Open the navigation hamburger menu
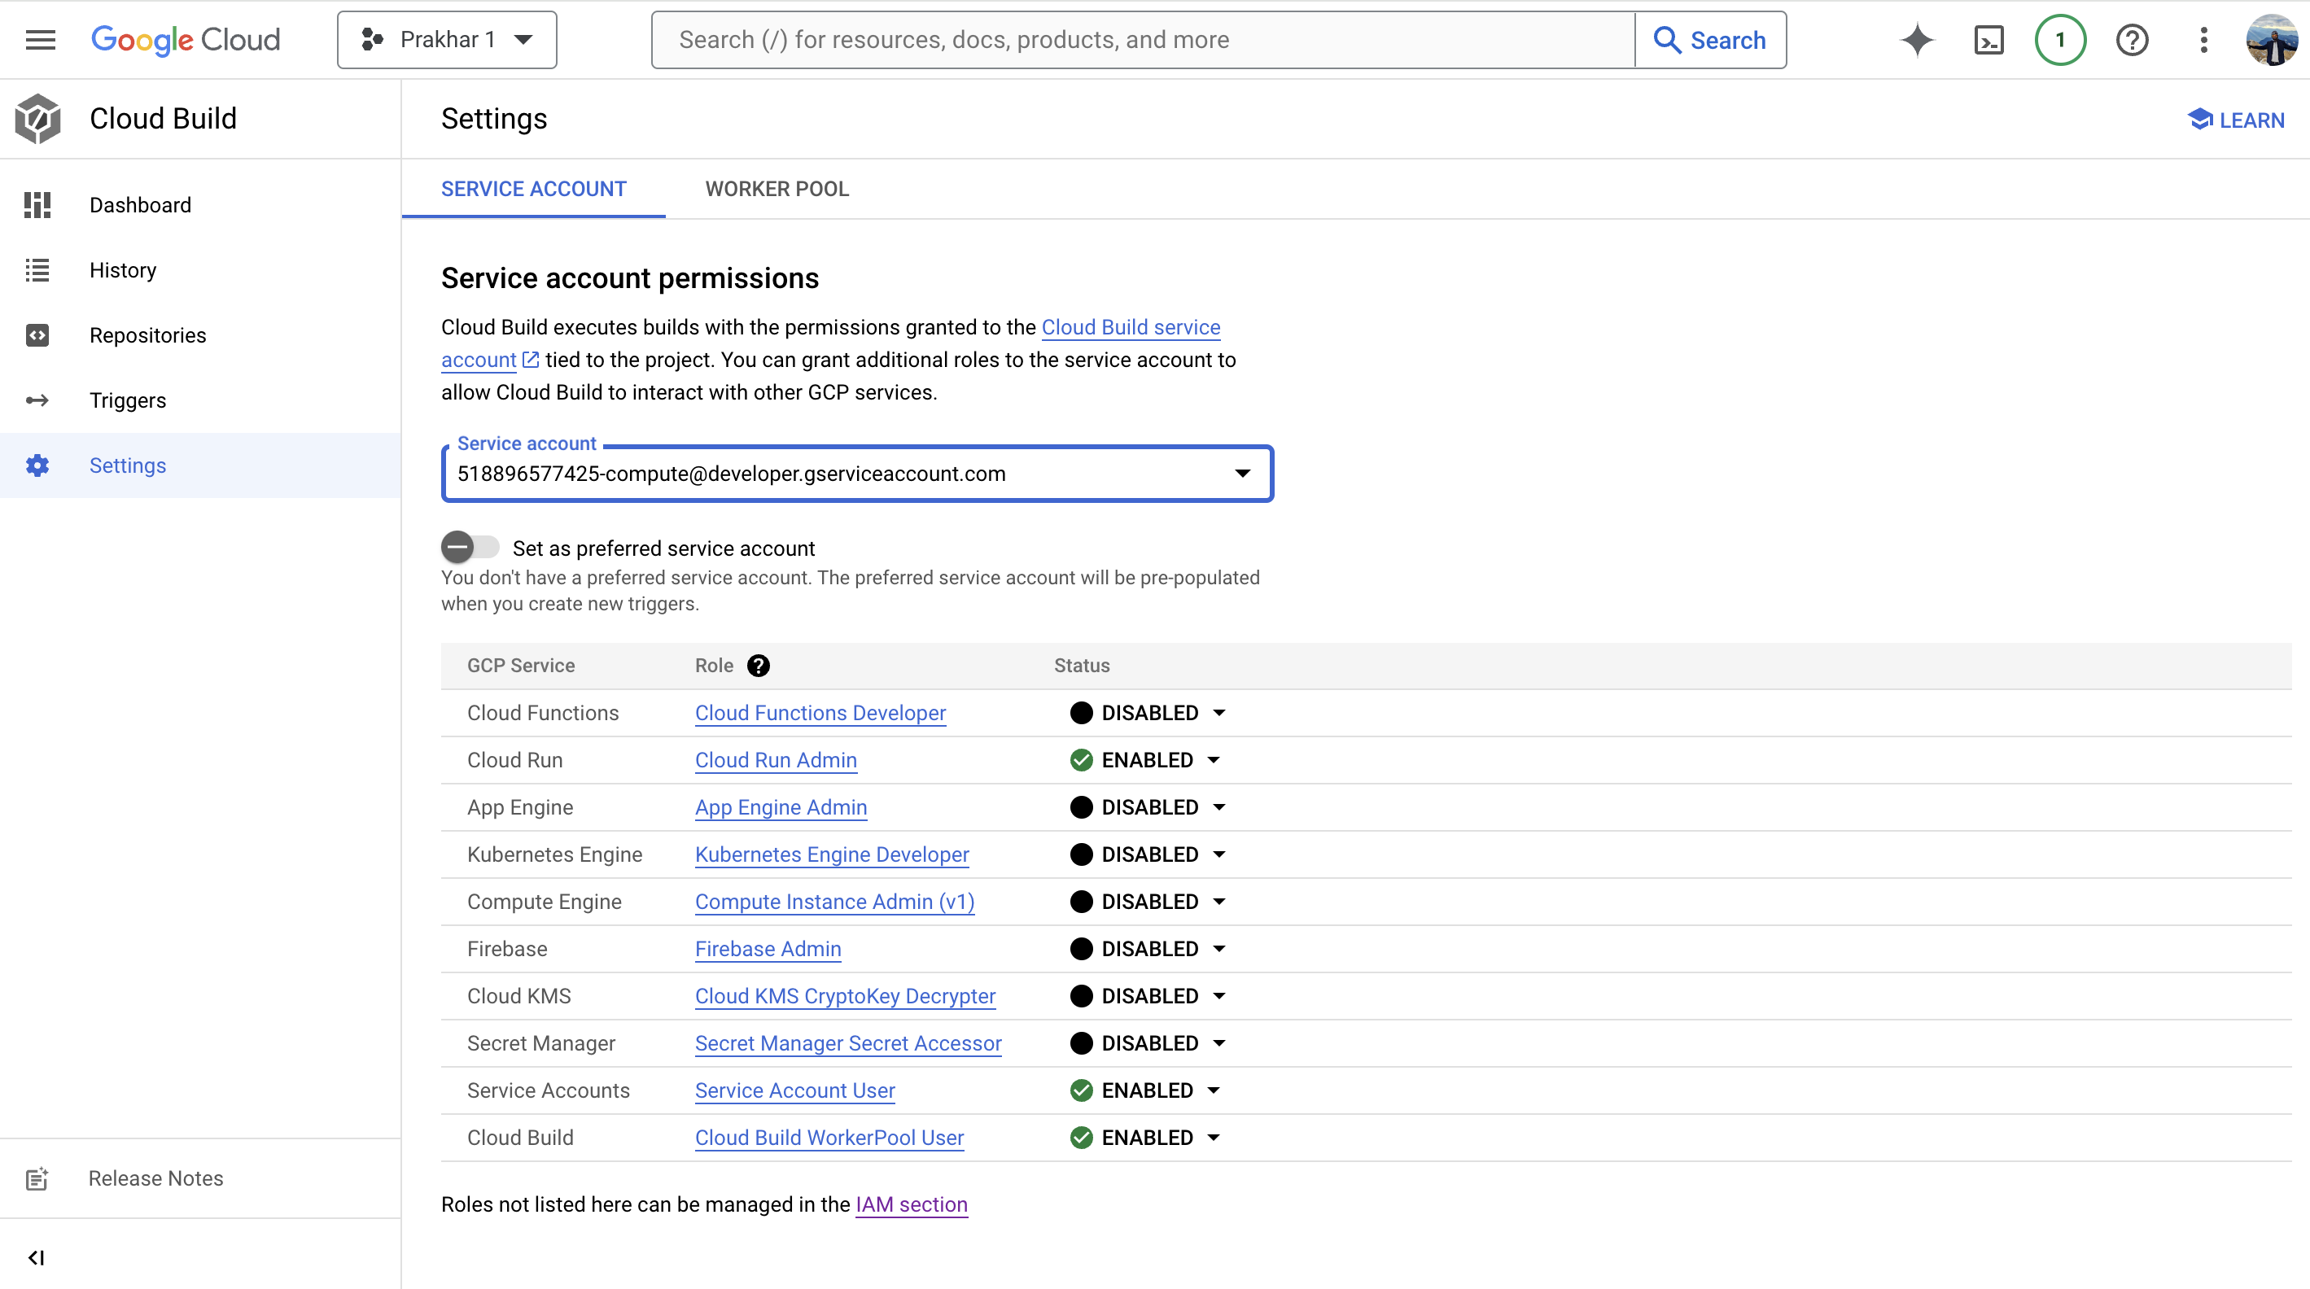Image resolution: width=2310 pixels, height=1289 pixels. coord(39,39)
